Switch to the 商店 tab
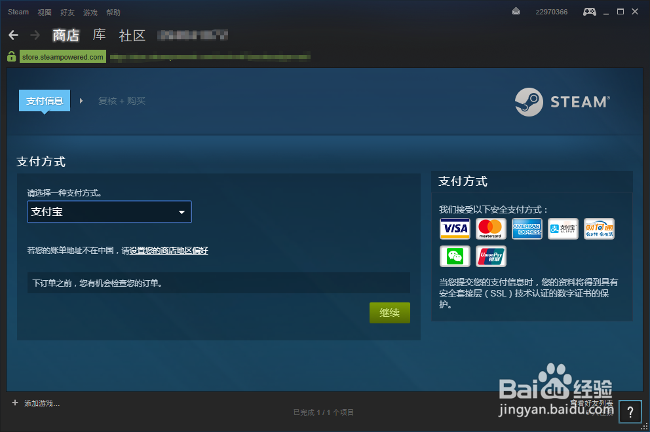The width and height of the screenshot is (650, 432). (66, 35)
